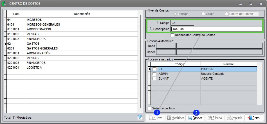The height and width of the screenshot is (124, 267).
Task: Click the Usuario Contasis name cell
Action: click(x=228, y=74)
